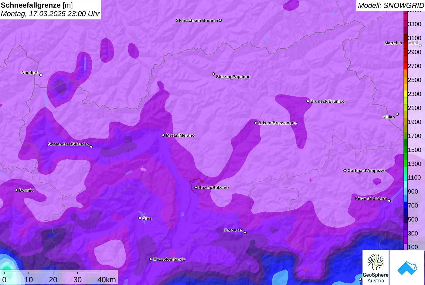Screen dimensions: 425x285
Task: Click the legend value '2900'
Action: (414, 52)
